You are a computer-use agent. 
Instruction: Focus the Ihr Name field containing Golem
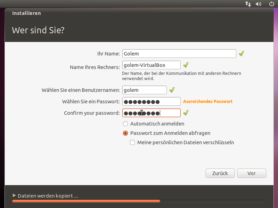pos(179,54)
